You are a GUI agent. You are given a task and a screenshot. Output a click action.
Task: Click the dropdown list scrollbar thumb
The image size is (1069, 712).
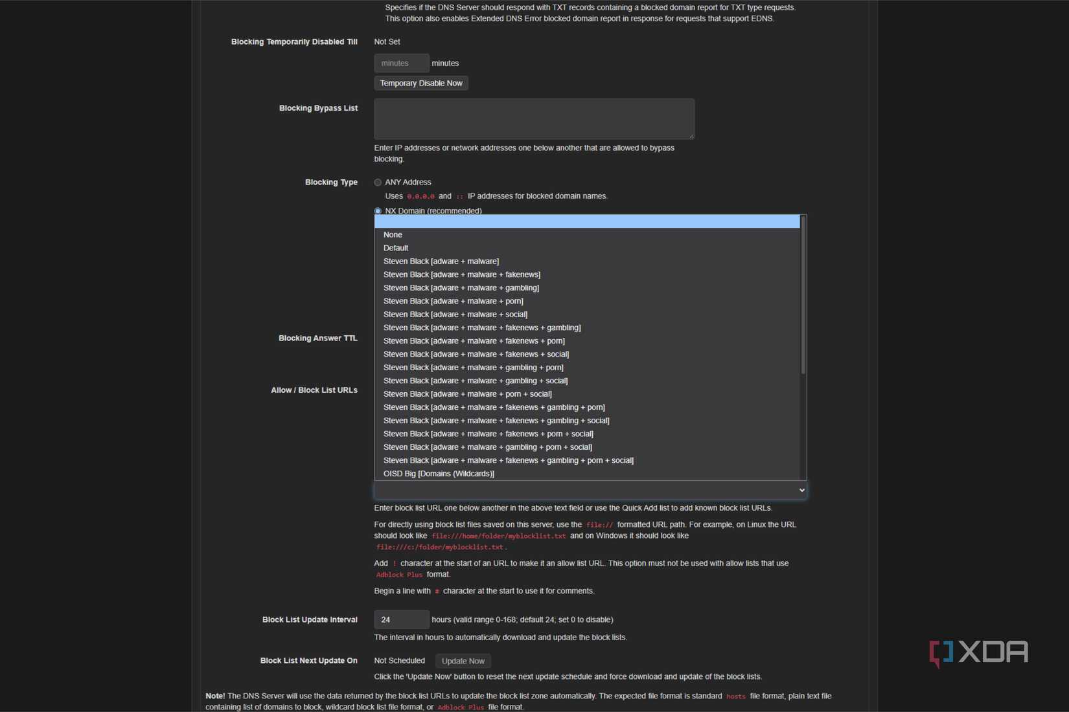point(803,295)
